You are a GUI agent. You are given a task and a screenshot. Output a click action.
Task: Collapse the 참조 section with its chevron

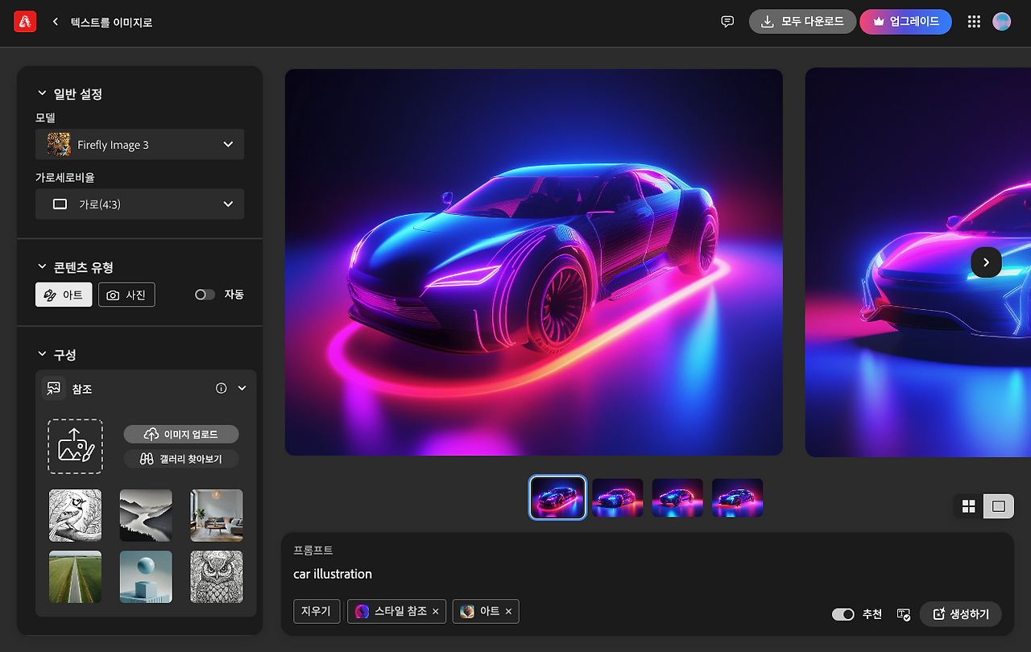pyautogui.click(x=241, y=388)
